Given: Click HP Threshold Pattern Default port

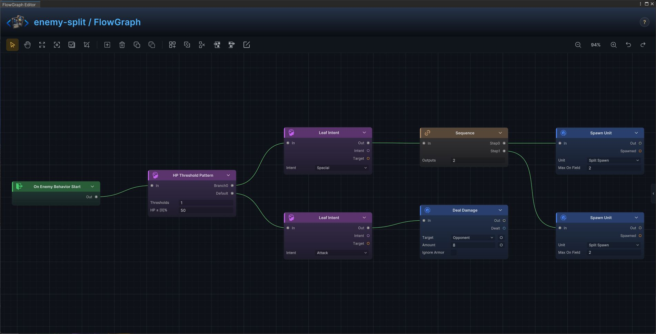Looking at the screenshot, I should pyautogui.click(x=232, y=193).
